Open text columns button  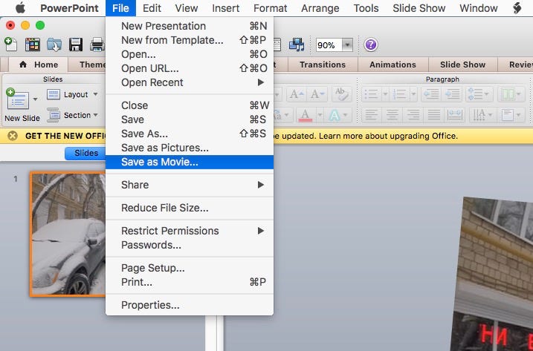[x=511, y=94]
